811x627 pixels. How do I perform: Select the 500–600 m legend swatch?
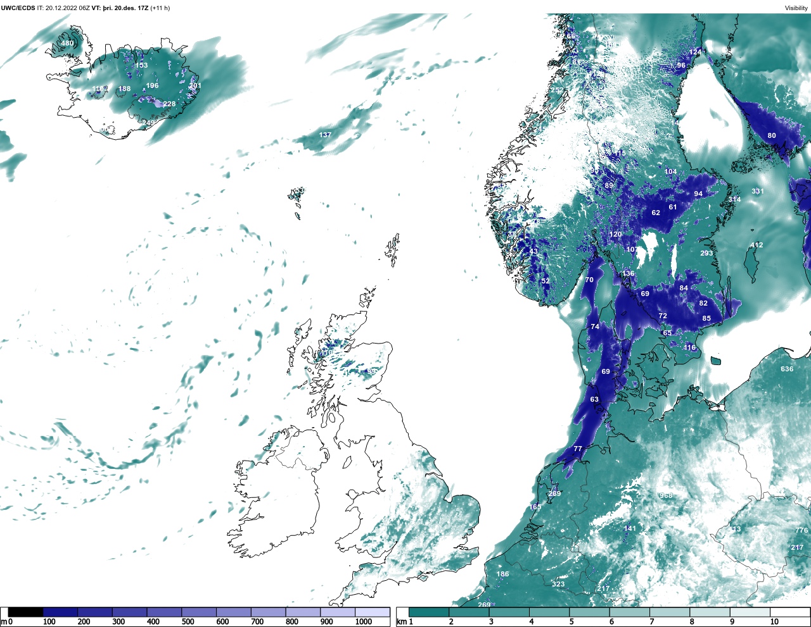199,612
